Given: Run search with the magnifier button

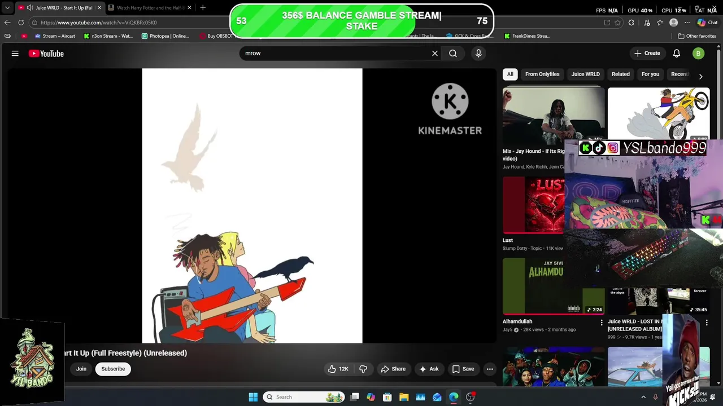Looking at the screenshot, I should tap(453, 54).
